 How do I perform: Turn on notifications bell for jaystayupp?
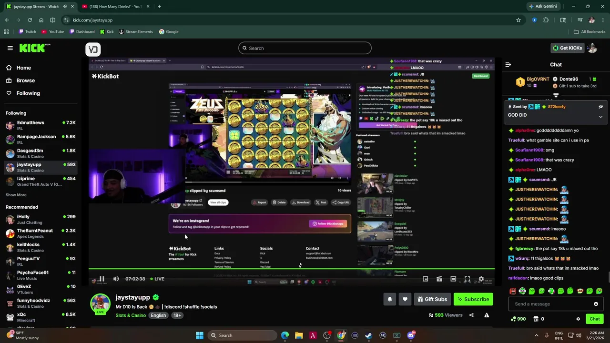point(390,299)
